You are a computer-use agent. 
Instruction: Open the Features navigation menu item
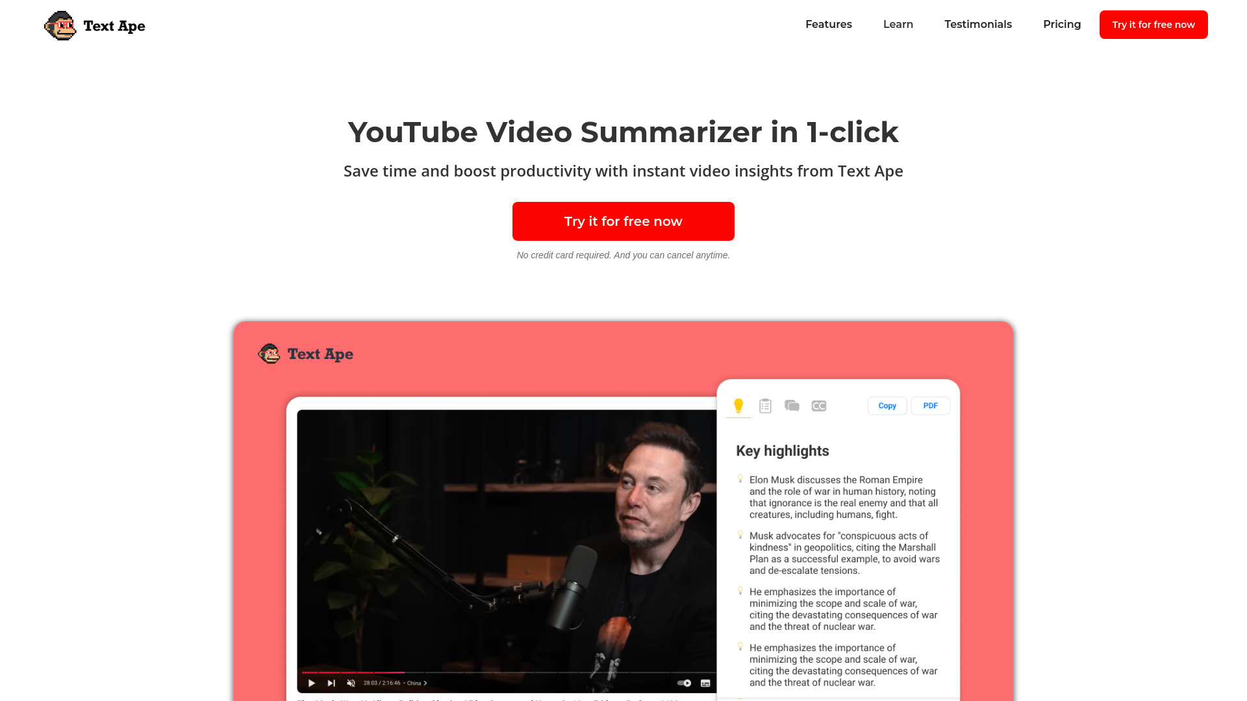pyautogui.click(x=828, y=24)
